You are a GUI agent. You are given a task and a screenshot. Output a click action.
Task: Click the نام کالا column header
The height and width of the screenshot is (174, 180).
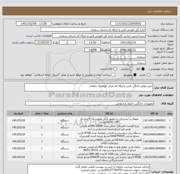(109, 113)
